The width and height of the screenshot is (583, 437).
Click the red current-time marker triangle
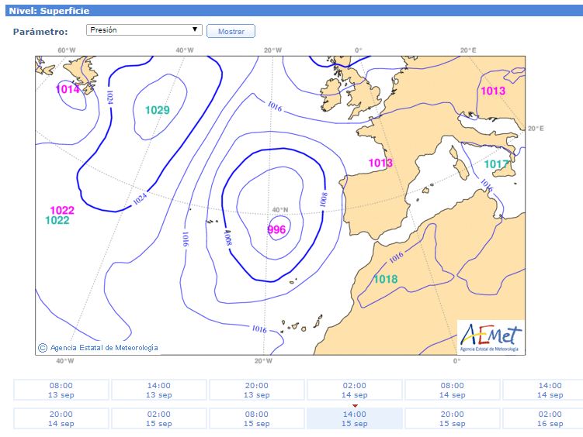click(355, 406)
